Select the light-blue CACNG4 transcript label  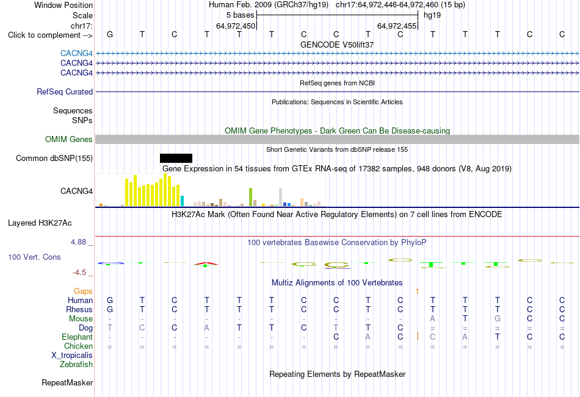point(76,53)
